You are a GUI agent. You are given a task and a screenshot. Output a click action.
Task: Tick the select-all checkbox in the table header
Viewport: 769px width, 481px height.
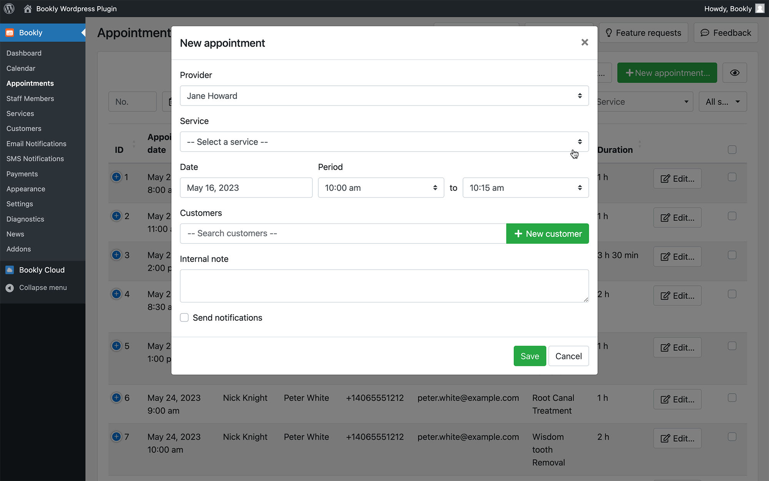pos(732,150)
